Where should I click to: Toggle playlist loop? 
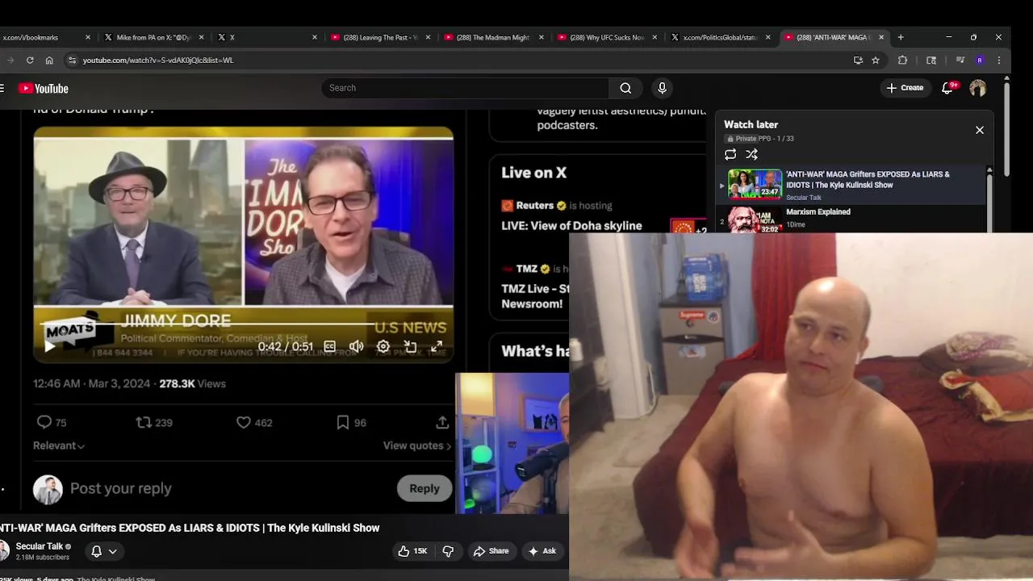point(730,154)
